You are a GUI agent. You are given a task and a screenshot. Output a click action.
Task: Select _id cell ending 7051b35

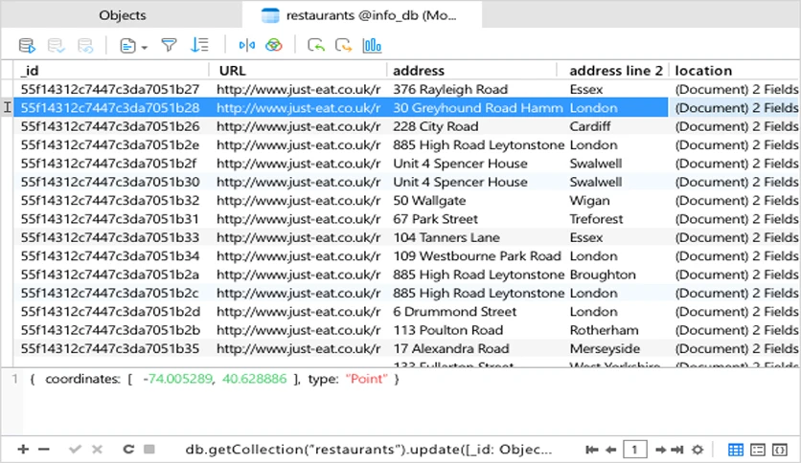click(111, 348)
